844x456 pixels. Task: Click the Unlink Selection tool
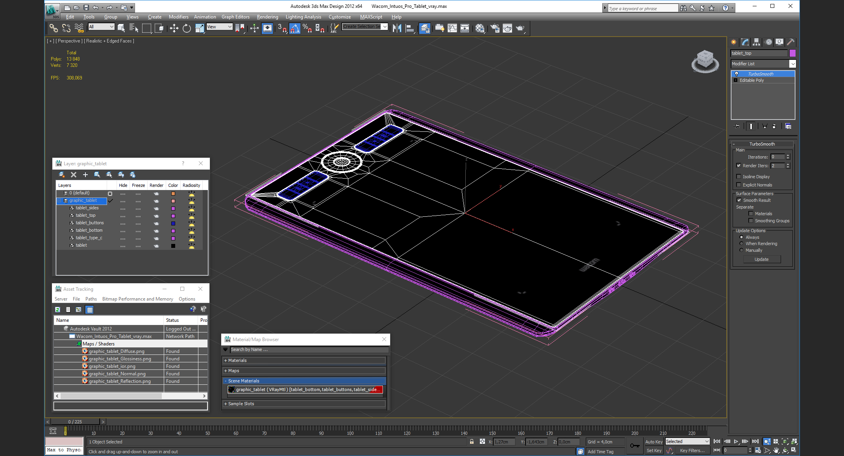(66, 28)
